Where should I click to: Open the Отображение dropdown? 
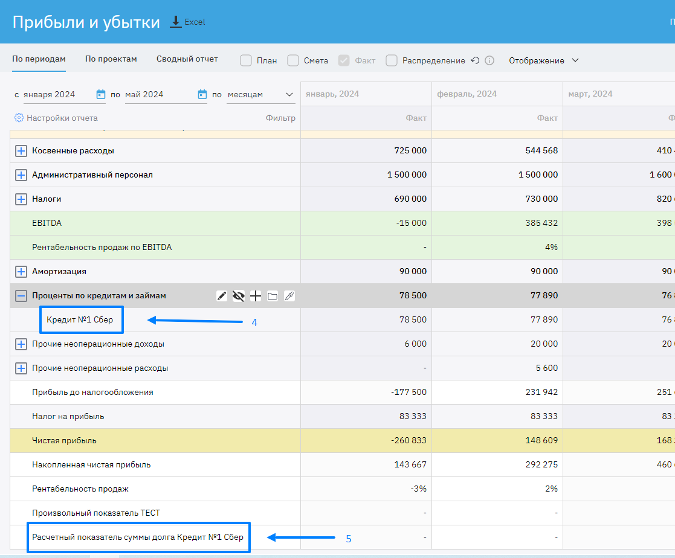point(543,60)
